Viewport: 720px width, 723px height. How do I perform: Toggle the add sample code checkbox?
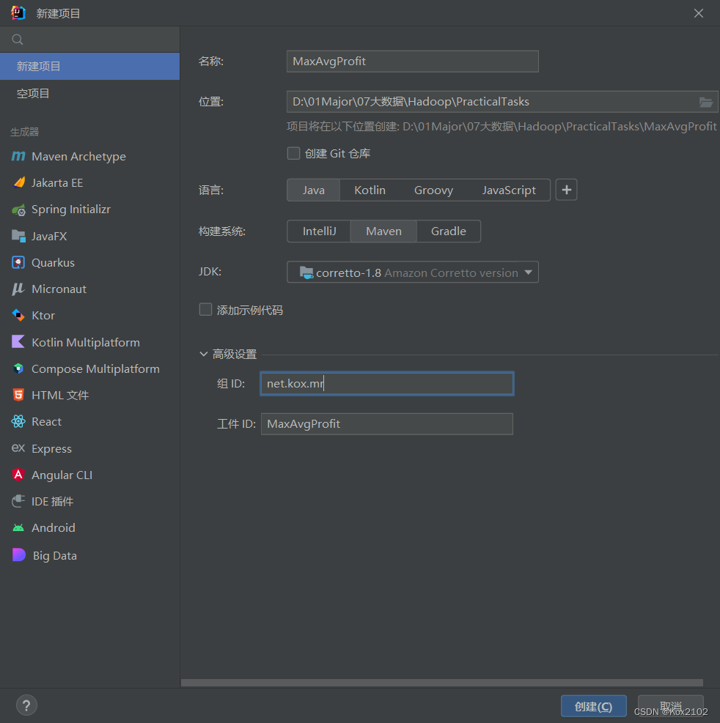click(205, 309)
